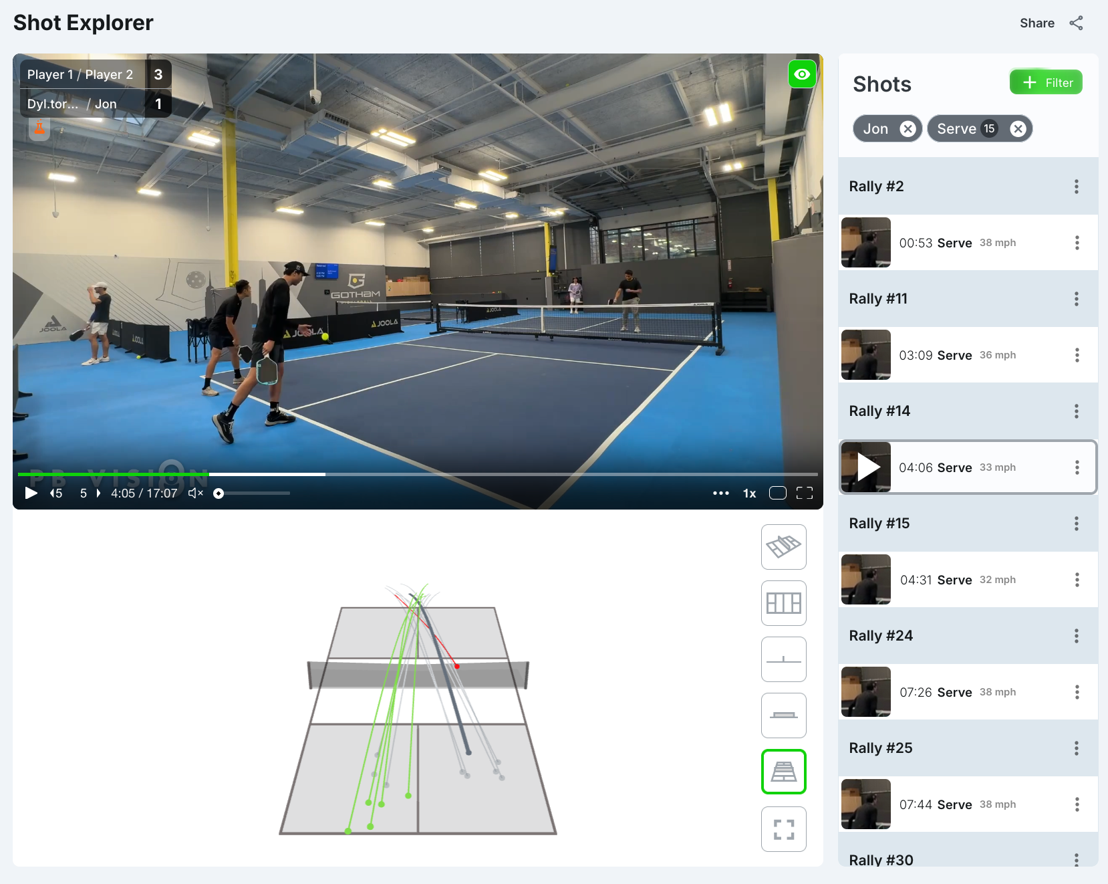
Task: Select the Rally #24 header
Action: coord(968,636)
